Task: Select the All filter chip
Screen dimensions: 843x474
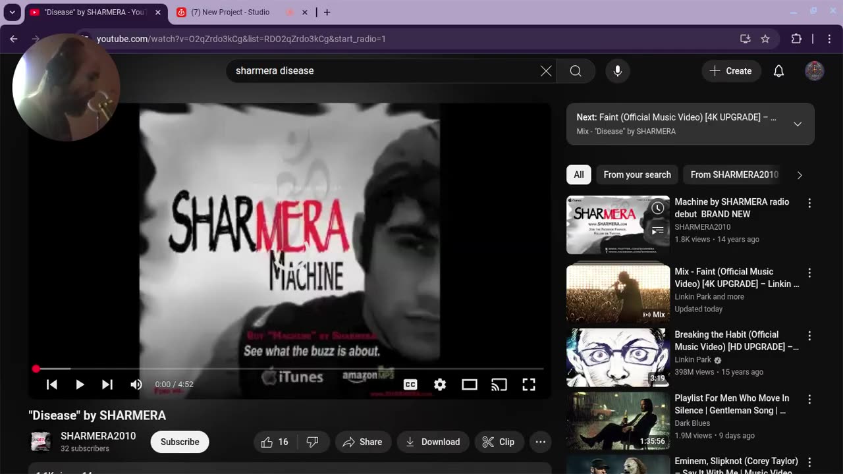Action: [x=579, y=174]
